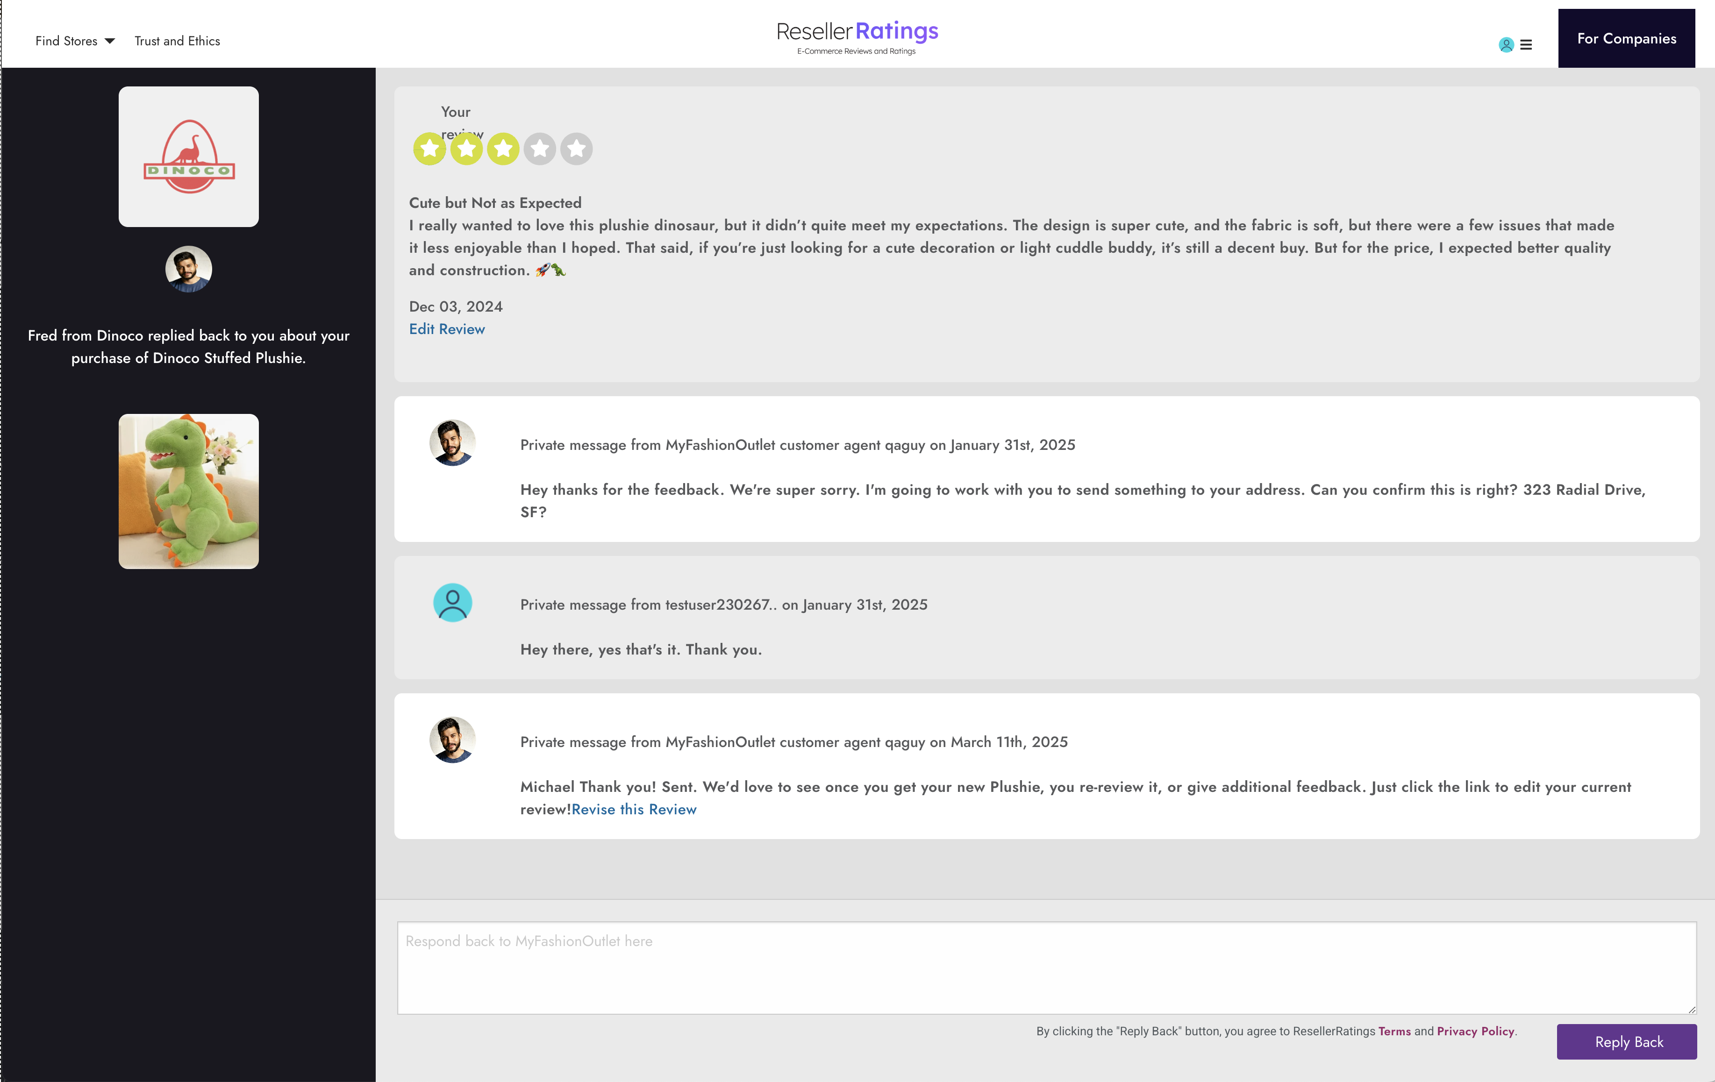Open the hamburger menu icon

[x=1526, y=45]
